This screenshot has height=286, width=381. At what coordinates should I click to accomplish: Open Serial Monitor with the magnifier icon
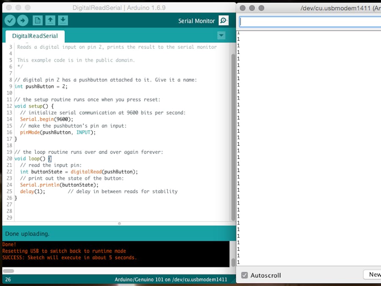click(224, 20)
